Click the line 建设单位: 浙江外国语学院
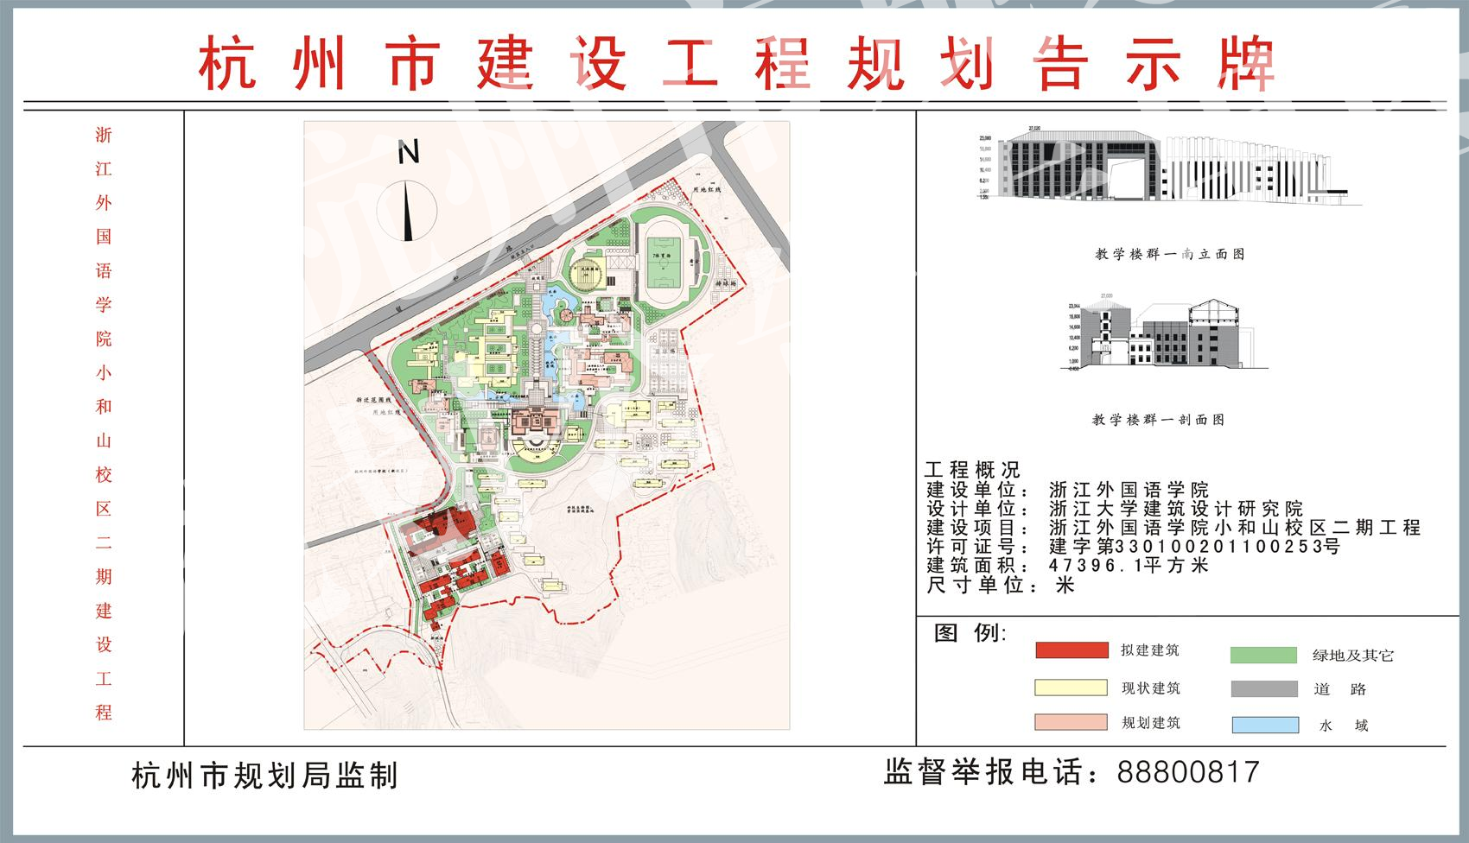The image size is (1469, 843). (x=1067, y=491)
